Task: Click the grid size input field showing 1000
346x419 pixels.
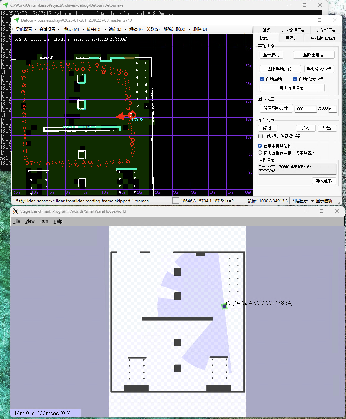Action: (x=305, y=109)
